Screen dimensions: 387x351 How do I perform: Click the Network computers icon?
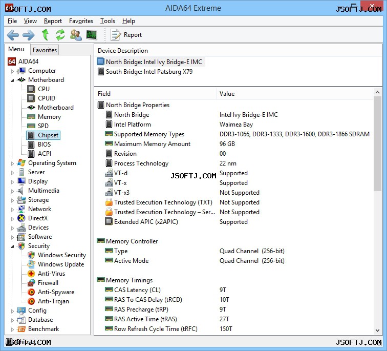click(21, 209)
